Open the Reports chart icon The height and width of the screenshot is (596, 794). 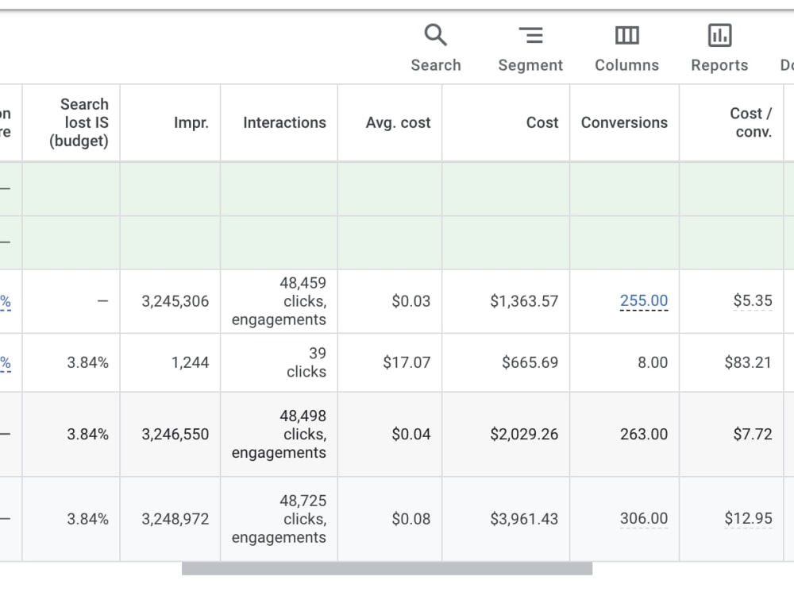pyautogui.click(x=719, y=36)
